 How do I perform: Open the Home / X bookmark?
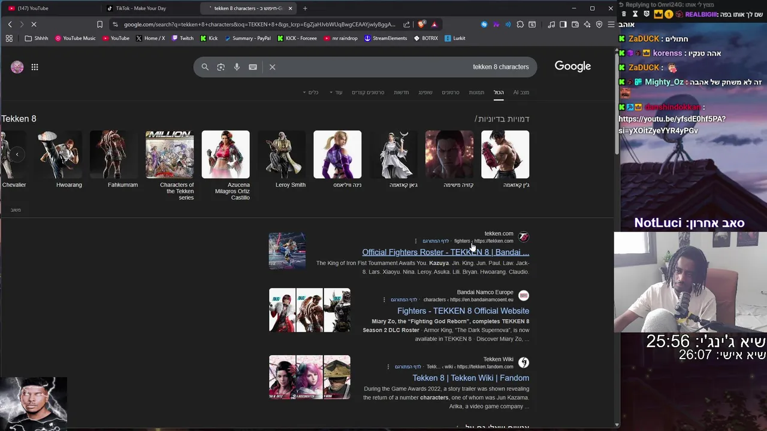point(150,38)
